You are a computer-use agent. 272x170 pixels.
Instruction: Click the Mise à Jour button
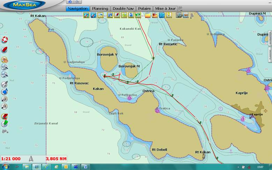(165, 8)
